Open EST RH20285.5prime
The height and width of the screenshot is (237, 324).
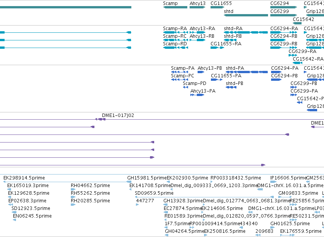(73, 205)
